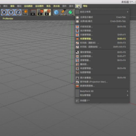Add a Cube primitive object
Viewport: 136px width, 136px height.
(x=56, y=12)
